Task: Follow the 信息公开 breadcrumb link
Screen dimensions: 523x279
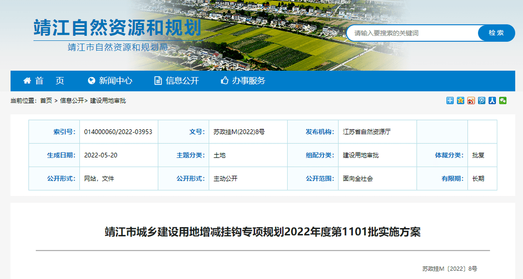Action: (72, 101)
